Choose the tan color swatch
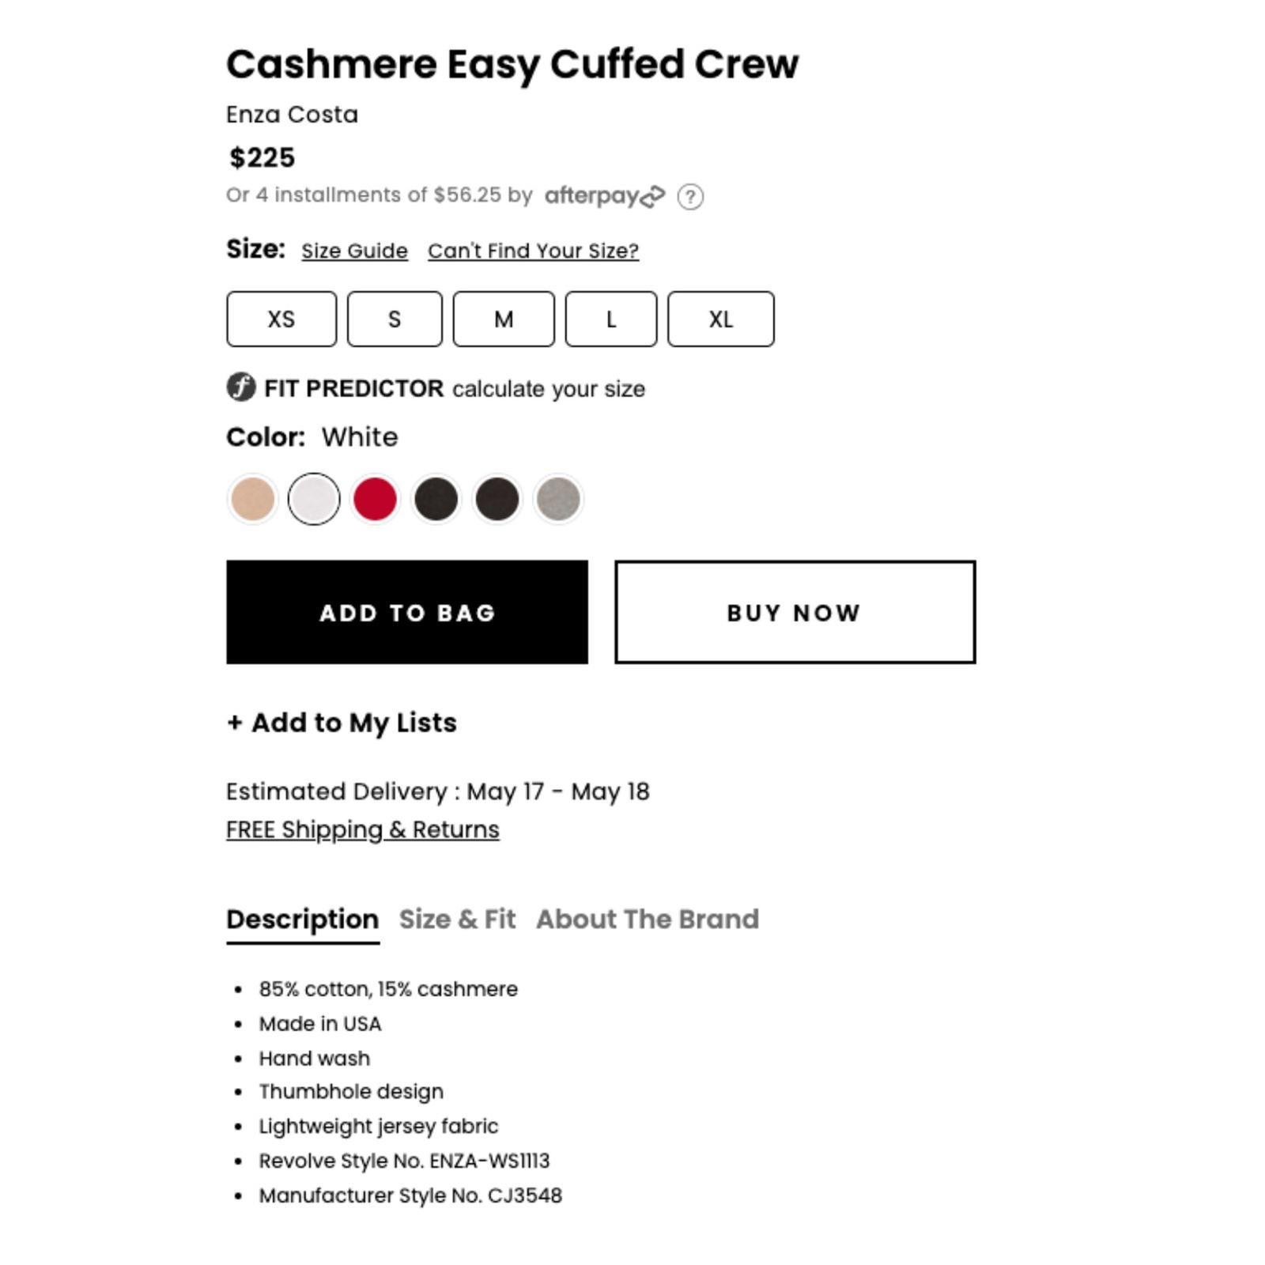Screen dimensions: 1265x1265 tap(252, 499)
